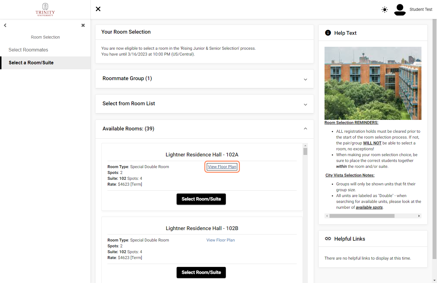Select Room/Suite for Lightner 102B
This screenshot has height=283, width=437.
tap(201, 272)
